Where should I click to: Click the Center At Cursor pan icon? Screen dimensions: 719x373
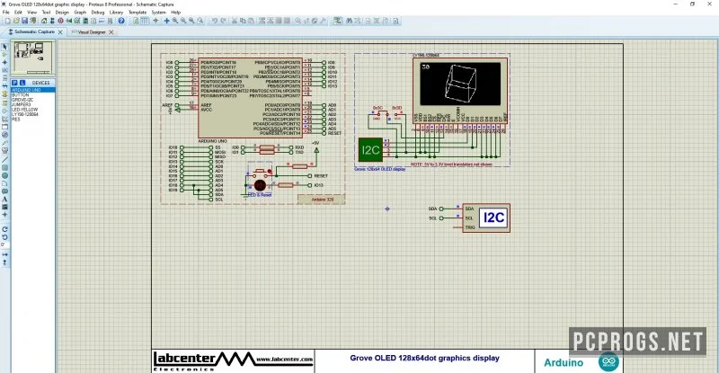pos(167,21)
